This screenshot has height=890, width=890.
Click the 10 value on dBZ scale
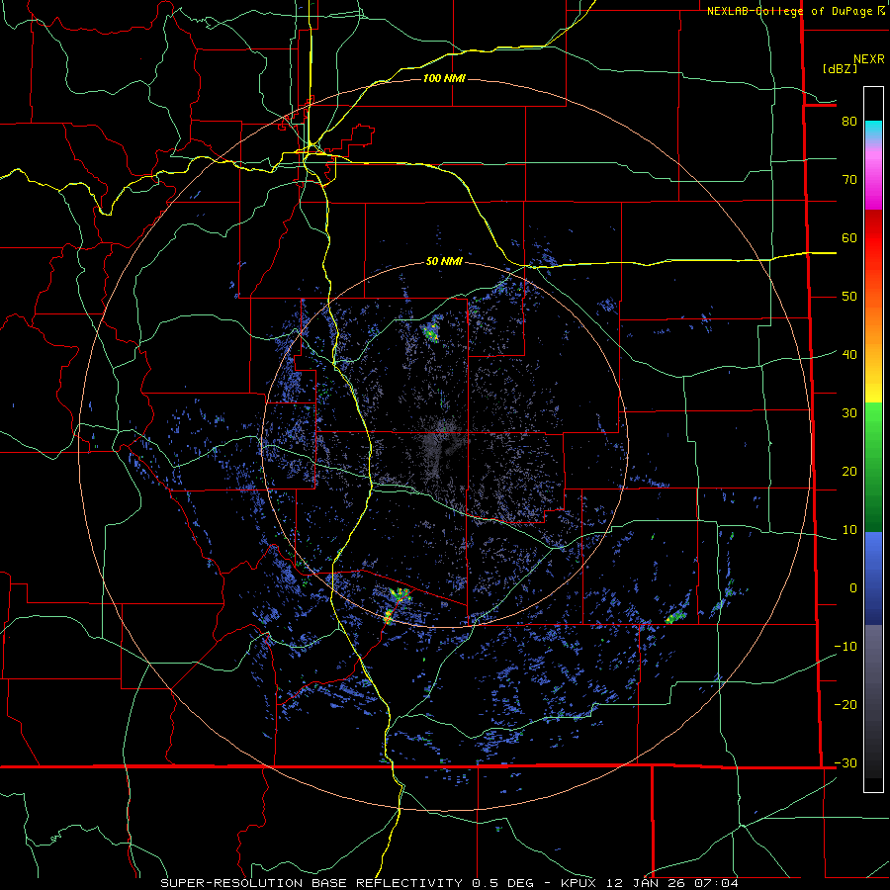(849, 530)
